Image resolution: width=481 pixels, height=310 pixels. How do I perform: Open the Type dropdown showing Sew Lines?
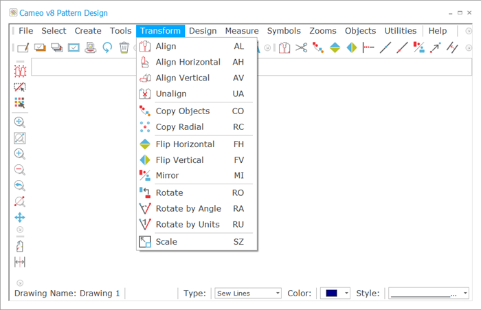(x=248, y=294)
